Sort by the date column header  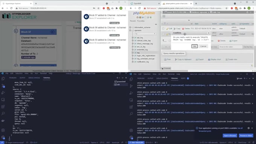tap(197, 24)
